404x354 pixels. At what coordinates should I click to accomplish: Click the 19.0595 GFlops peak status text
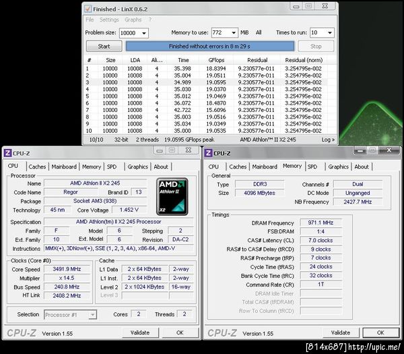[x=189, y=140]
